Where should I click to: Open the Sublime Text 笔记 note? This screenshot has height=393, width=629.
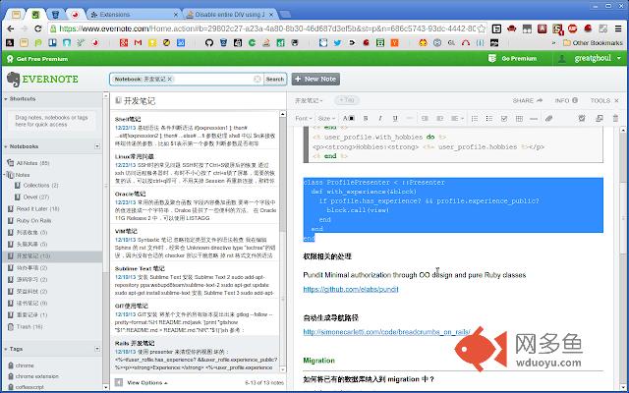(196, 280)
